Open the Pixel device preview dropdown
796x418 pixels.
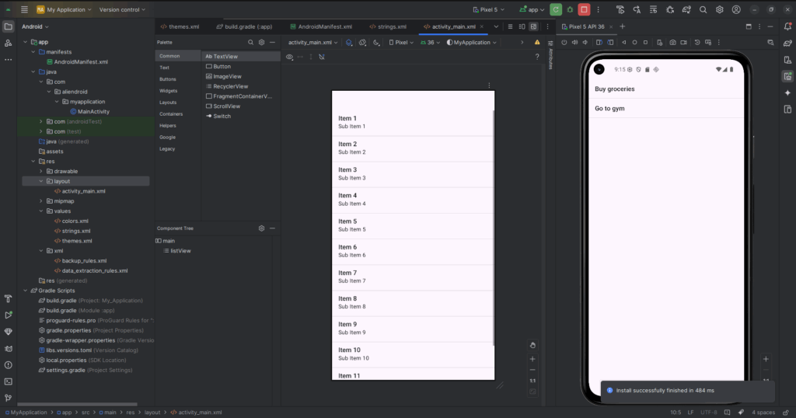(x=401, y=43)
